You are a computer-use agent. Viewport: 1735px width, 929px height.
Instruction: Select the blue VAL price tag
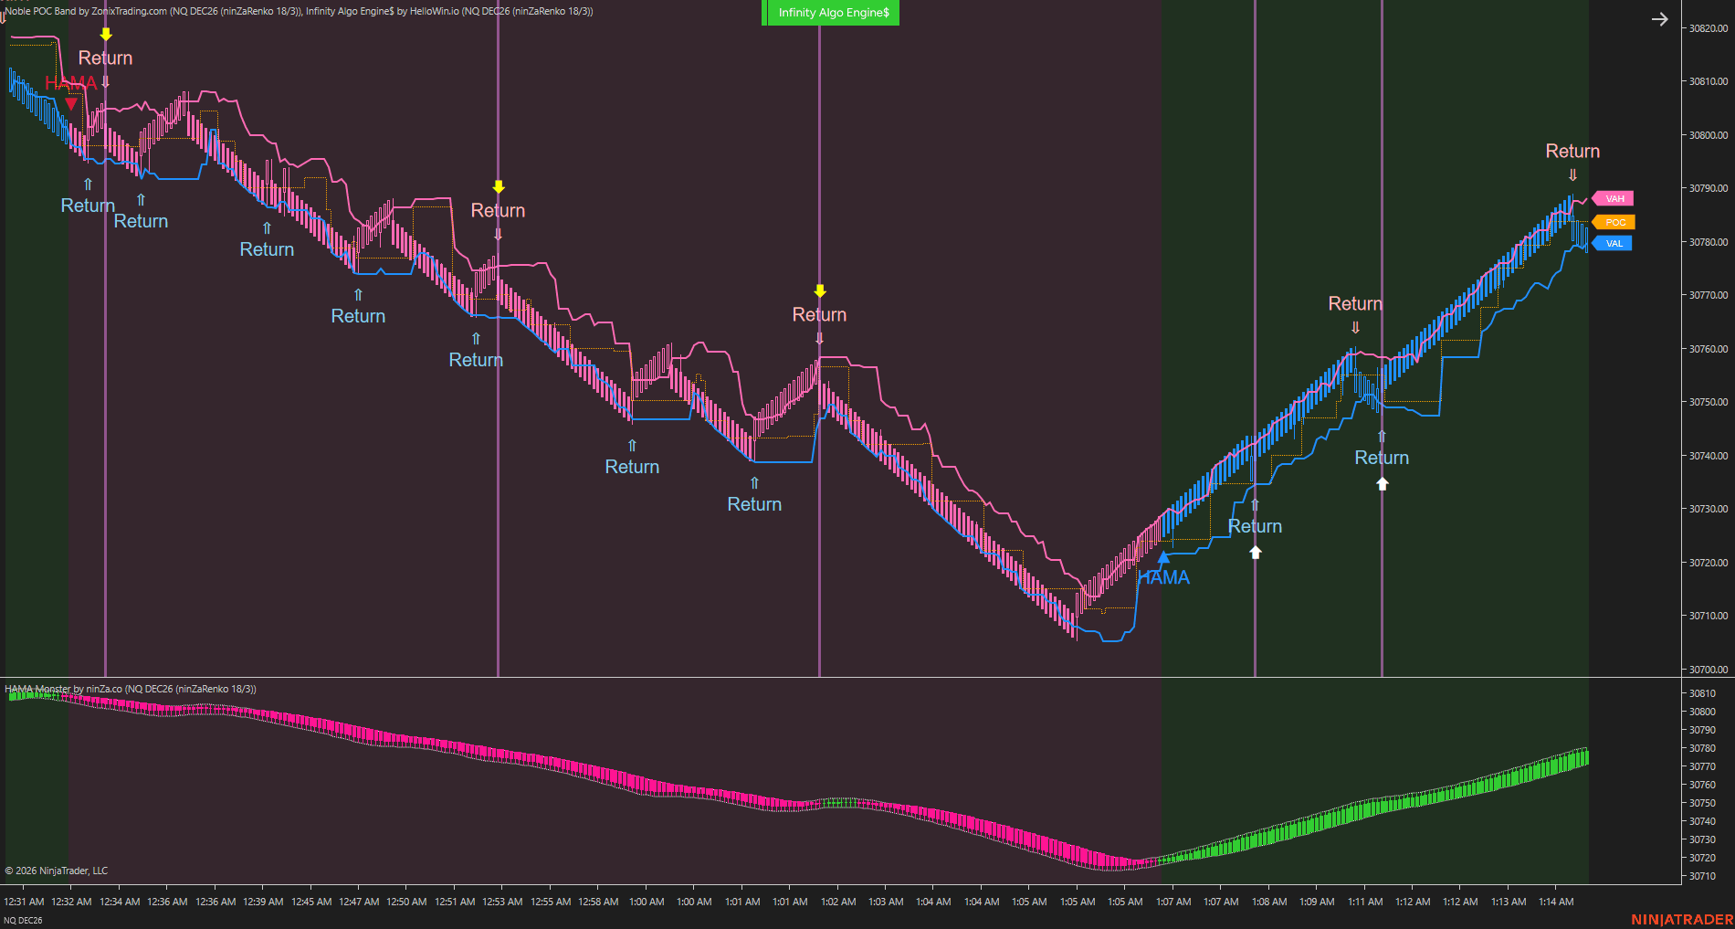click(1613, 243)
